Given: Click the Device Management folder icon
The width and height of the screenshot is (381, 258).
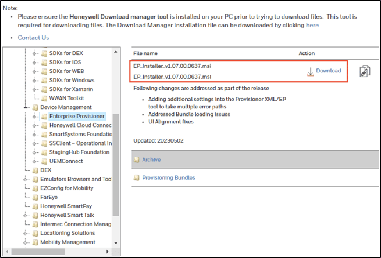Looking at the screenshot, I should point(35,107).
